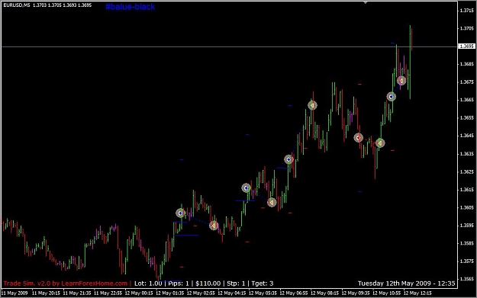The image size is (477, 298).
Task: Click the 12 May 08:15 time axis label
Action: 324,293
